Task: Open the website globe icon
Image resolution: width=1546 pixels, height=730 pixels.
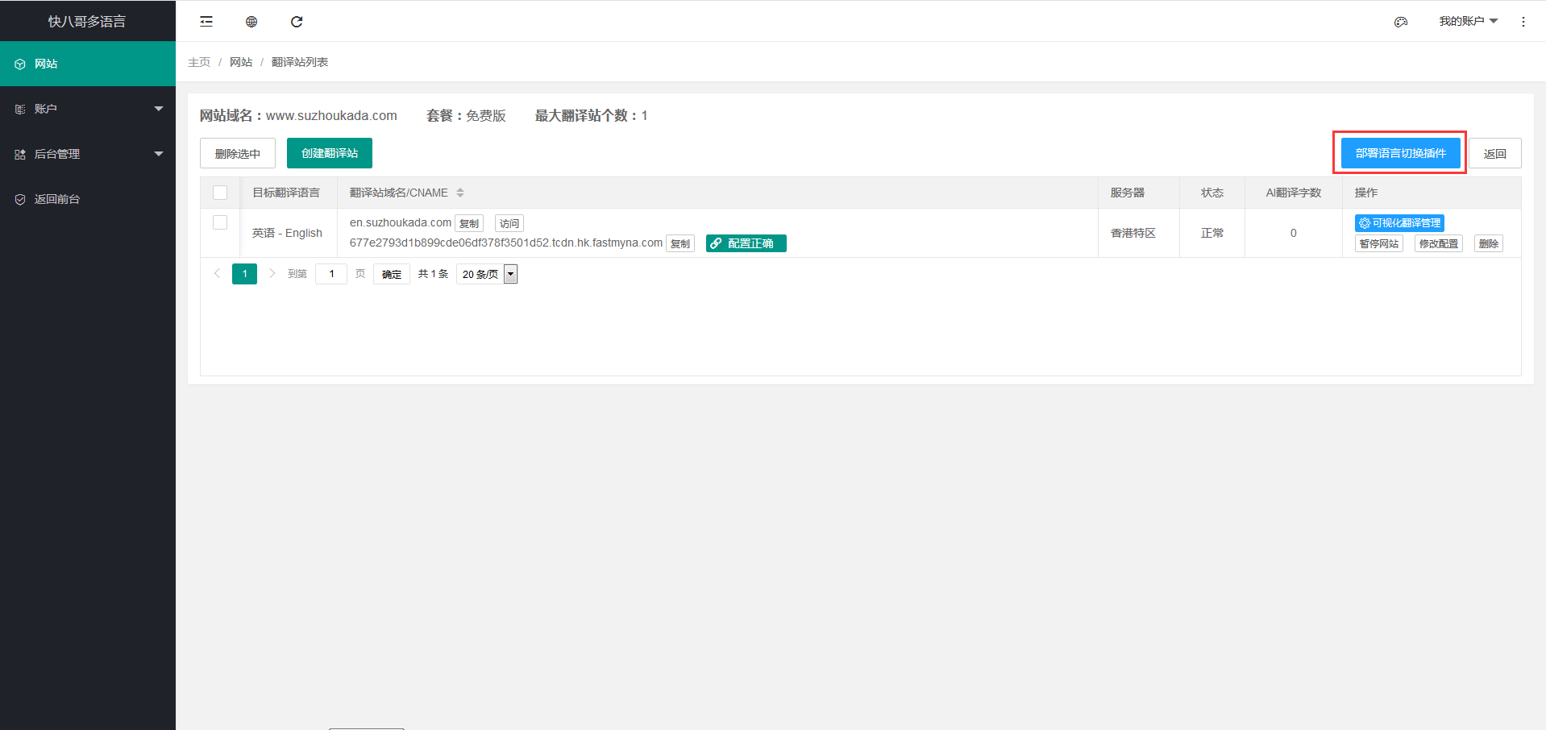Action: (x=251, y=22)
